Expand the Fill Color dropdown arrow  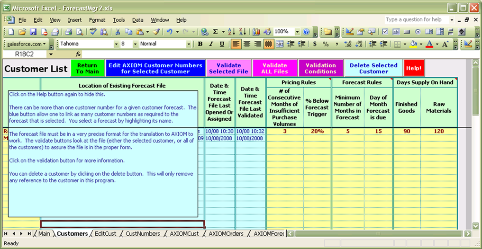(421, 44)
